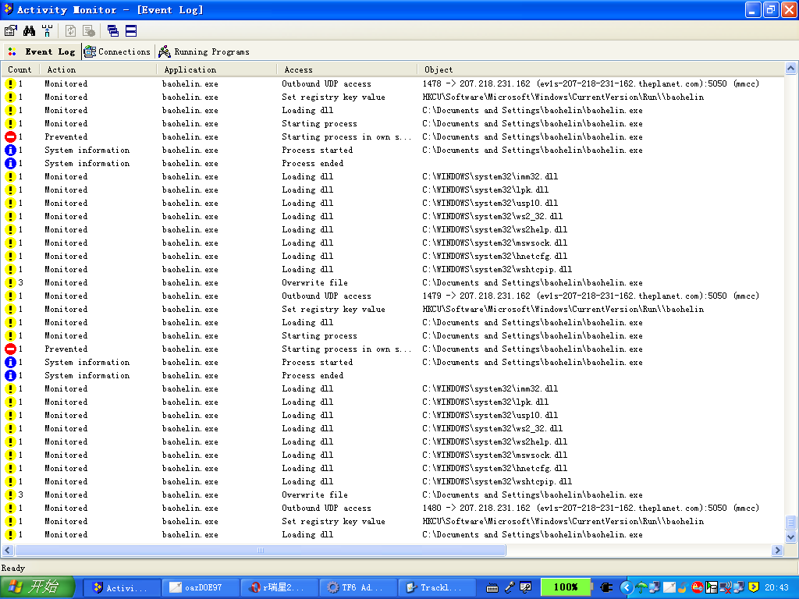Screen dimensions: 799x599
Task: Click the taskbar clock showing 20:43
Action: [x=776, y=588]
